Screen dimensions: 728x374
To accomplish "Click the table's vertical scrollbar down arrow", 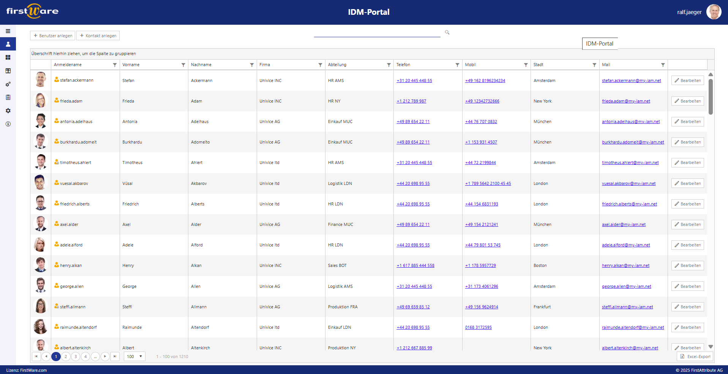I will (x=711, y=347).
